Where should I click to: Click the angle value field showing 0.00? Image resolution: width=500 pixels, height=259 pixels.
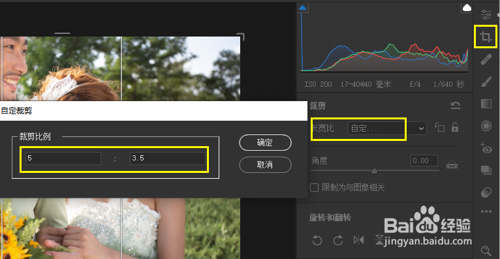pyautogui.click(x=424, y=160)
